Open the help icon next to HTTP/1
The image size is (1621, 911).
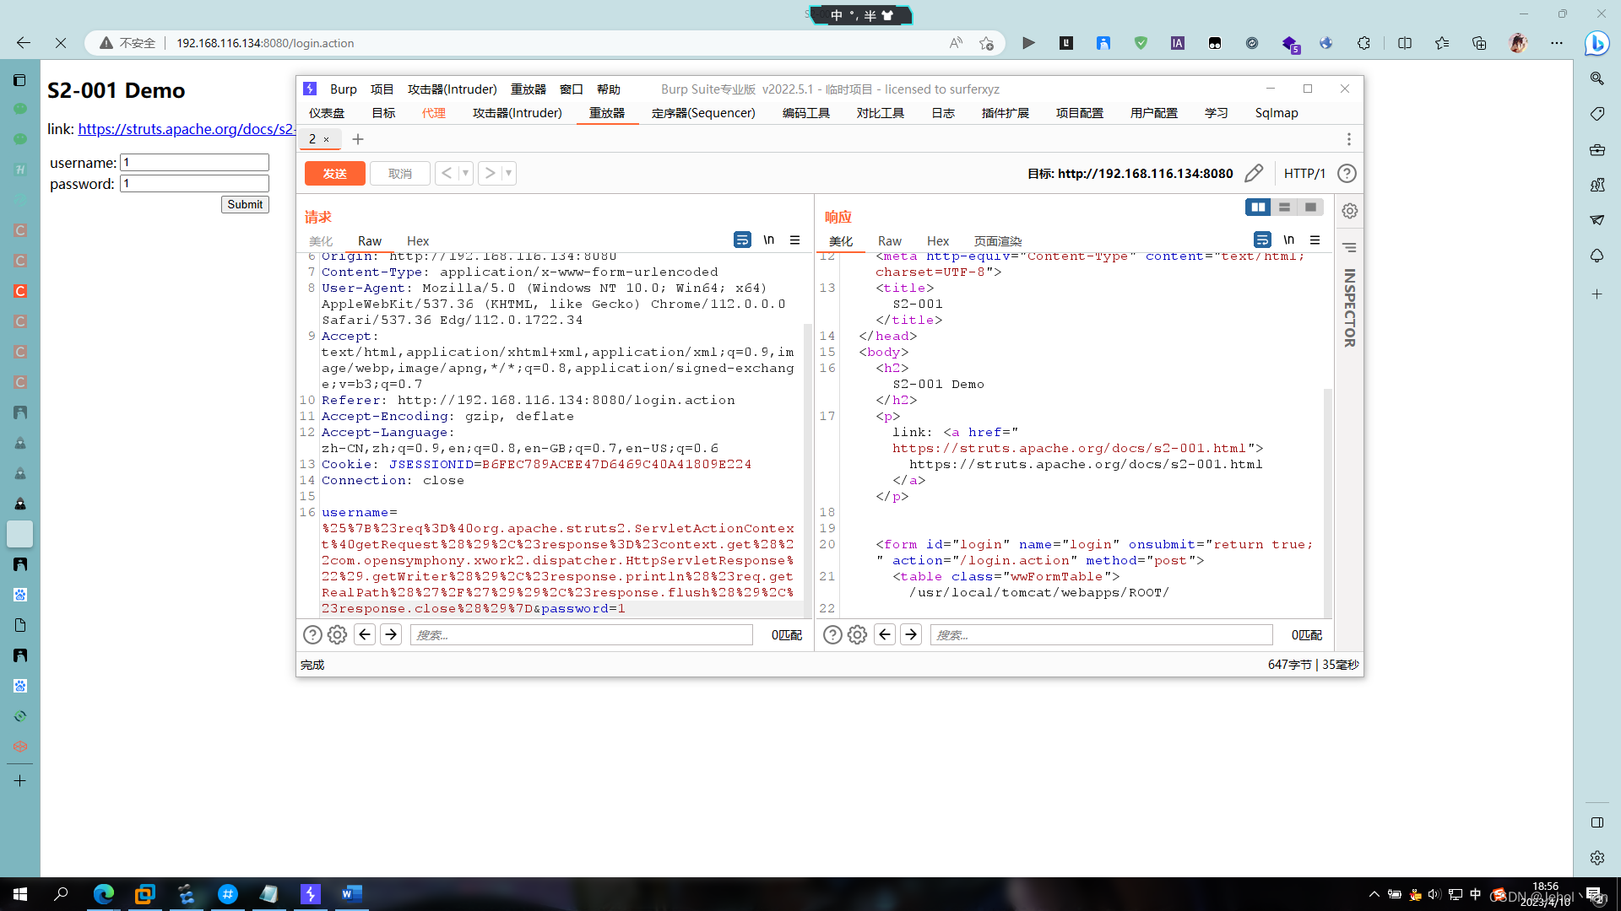click(1347, 173)
